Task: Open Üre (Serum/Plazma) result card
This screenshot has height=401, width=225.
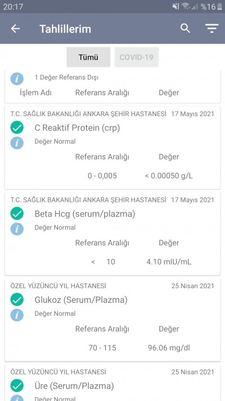Action: (x=112, y=383)
